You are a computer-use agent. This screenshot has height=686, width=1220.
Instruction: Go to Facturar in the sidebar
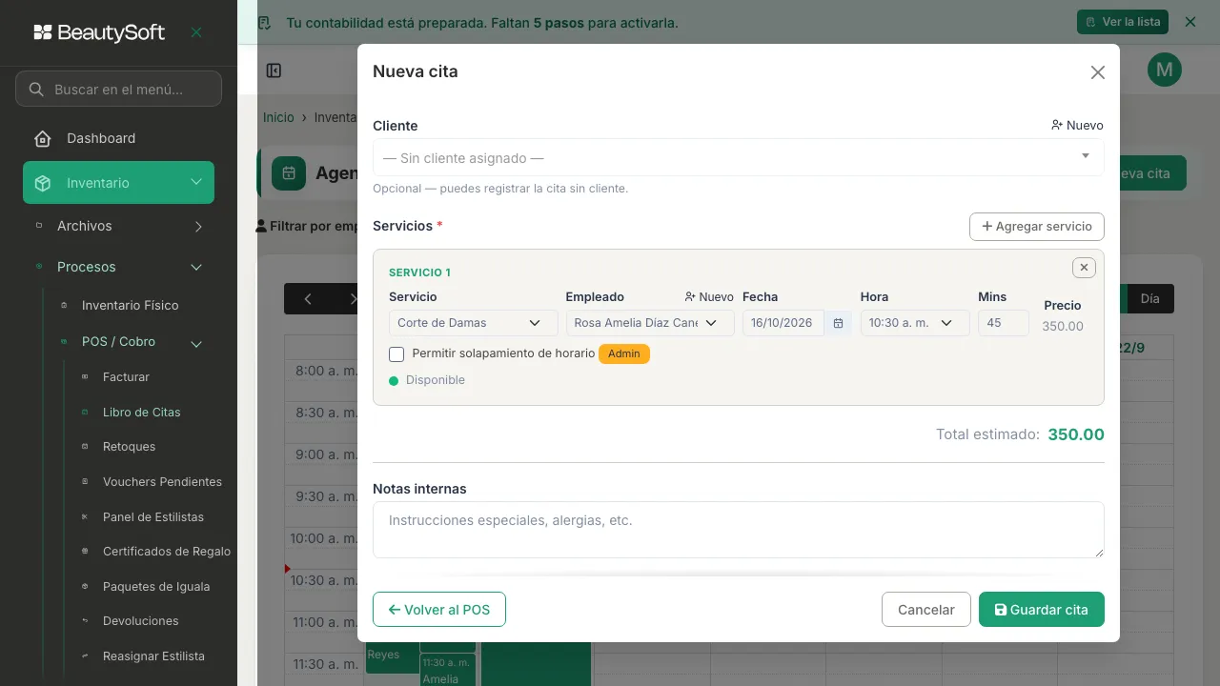point(126,377)
